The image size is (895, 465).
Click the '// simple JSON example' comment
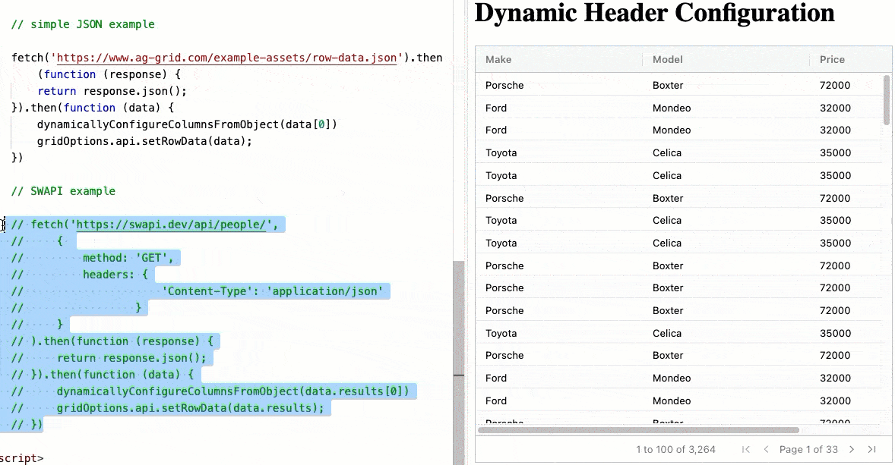pos(83,24)
